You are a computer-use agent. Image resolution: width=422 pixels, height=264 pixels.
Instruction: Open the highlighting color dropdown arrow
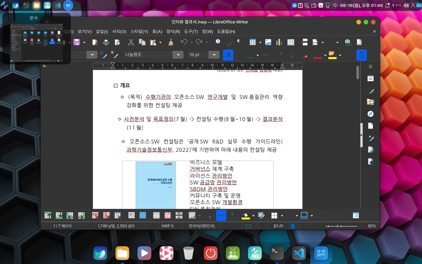(340, 55)
